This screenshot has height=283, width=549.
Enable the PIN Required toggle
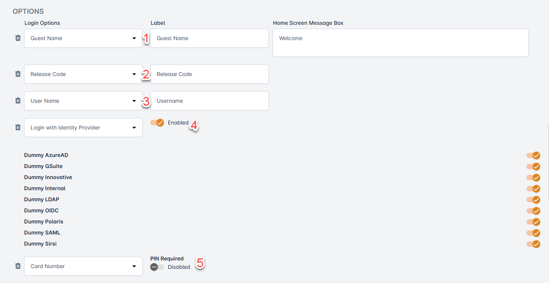[157, 267]
